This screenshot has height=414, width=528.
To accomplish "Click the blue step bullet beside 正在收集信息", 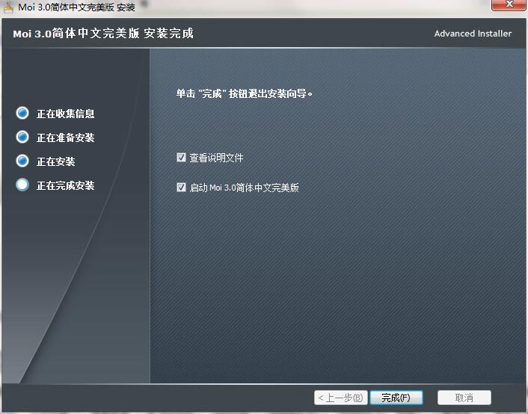I will (x=22, y=113).
